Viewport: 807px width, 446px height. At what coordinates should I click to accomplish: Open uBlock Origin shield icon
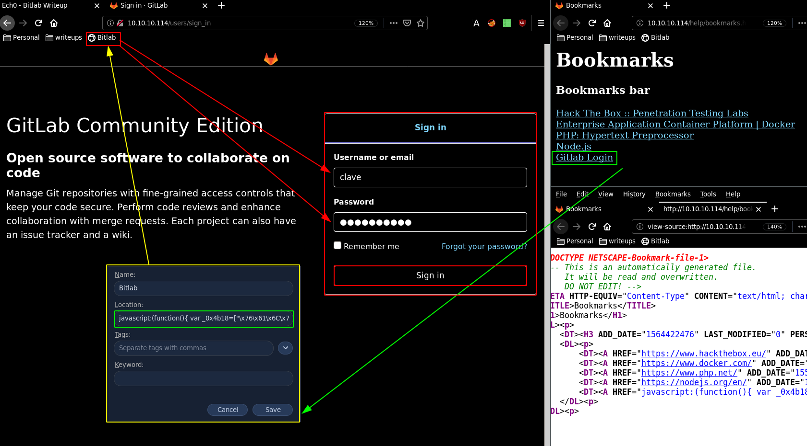pyautogui.click(x=522, y=23)
